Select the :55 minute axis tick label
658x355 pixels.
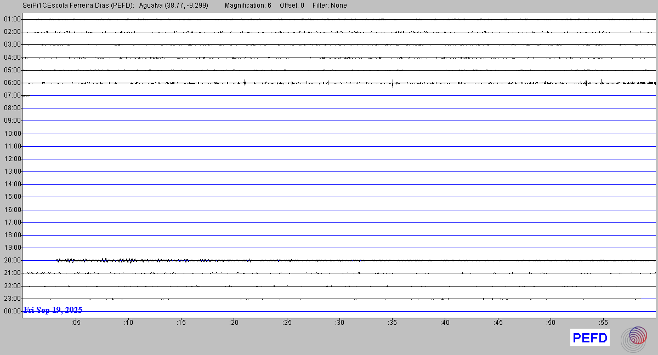[x=603, y=323]
